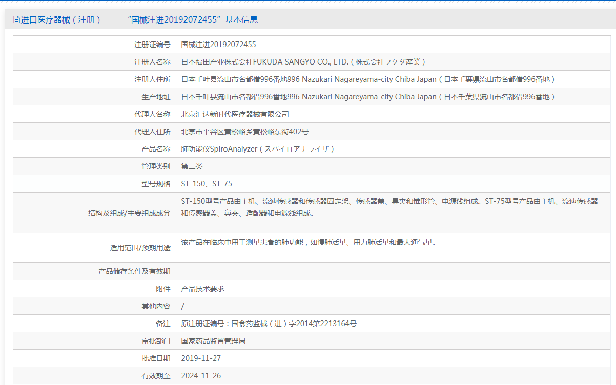Select the production address in 生产地址 row
This screenshot has width=616, height=385.
click(x=369, y=97)
